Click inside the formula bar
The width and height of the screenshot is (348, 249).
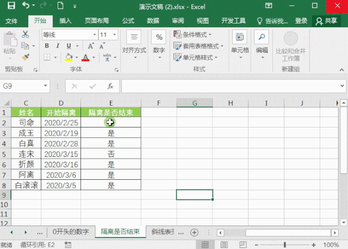pyautogui.click(x=229, y=86)
